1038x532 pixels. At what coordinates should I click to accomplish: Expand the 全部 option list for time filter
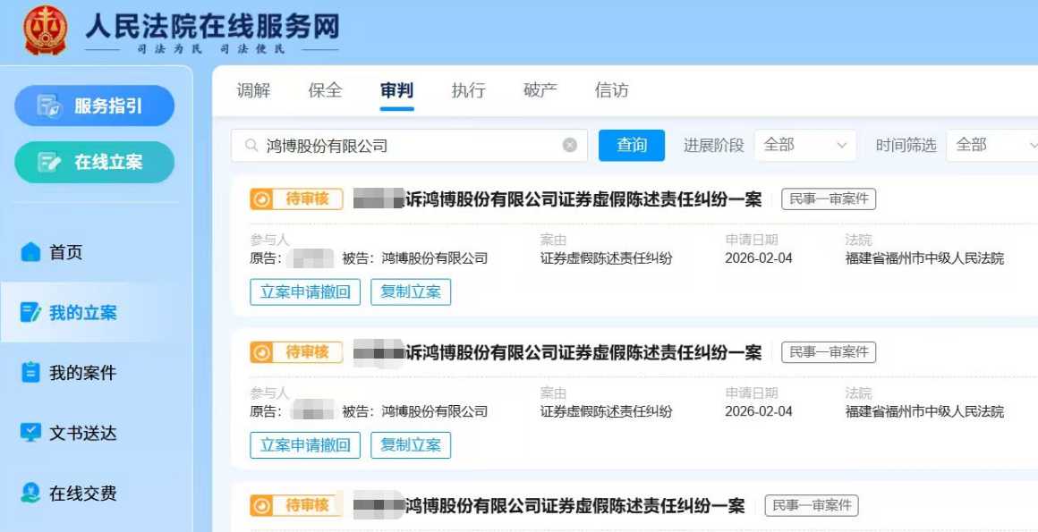click(991, 145)
